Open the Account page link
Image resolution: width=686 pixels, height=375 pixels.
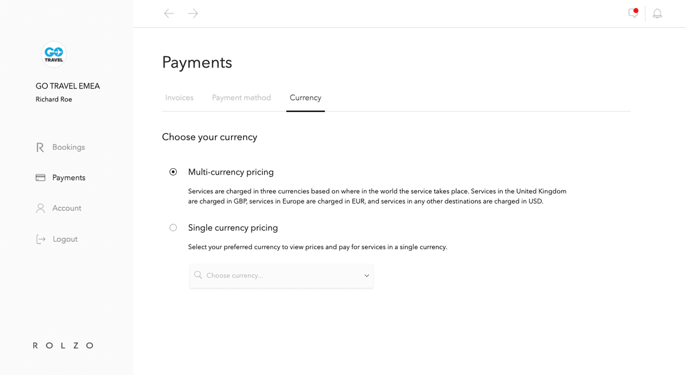point(67,208)
